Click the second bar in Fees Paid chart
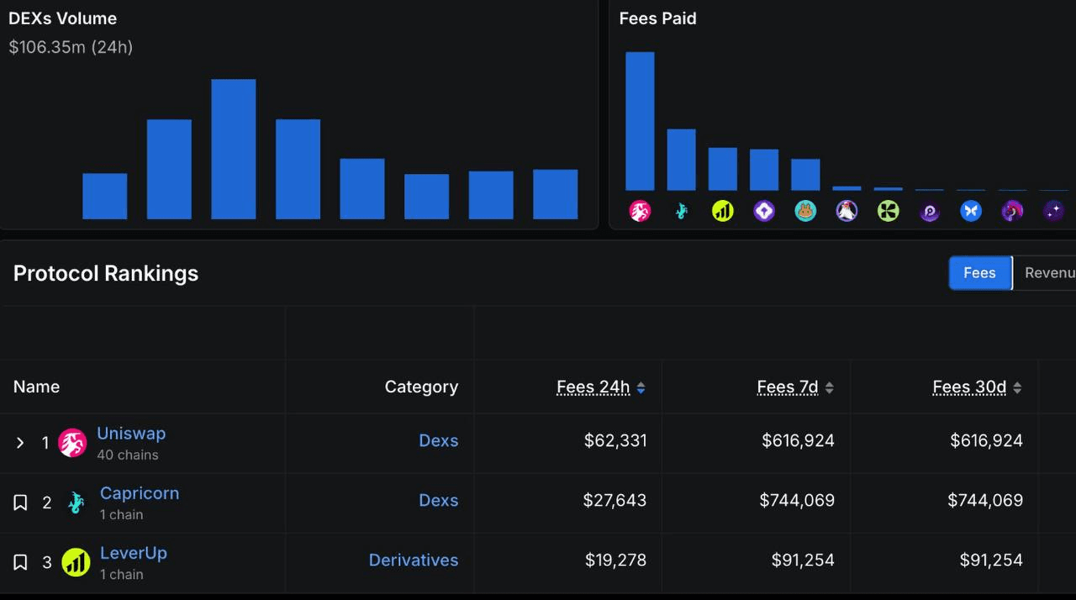 tap(681, 160)
